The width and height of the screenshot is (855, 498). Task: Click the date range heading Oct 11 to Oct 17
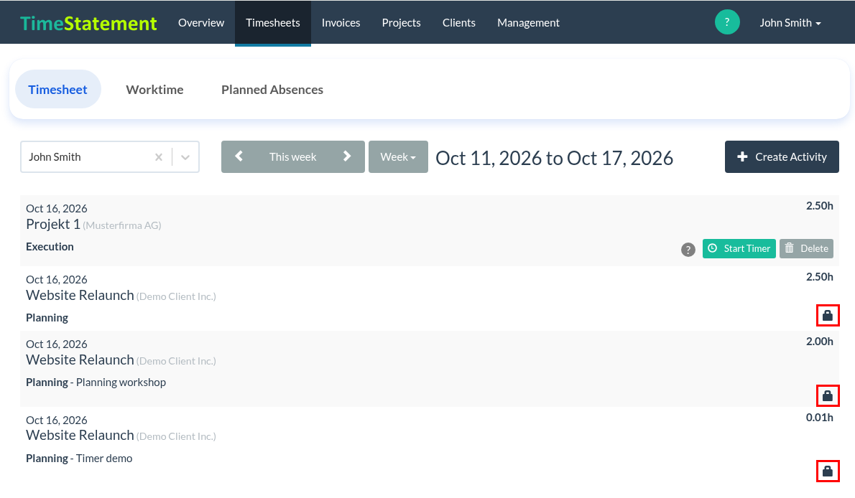click(x=555, y=158)
